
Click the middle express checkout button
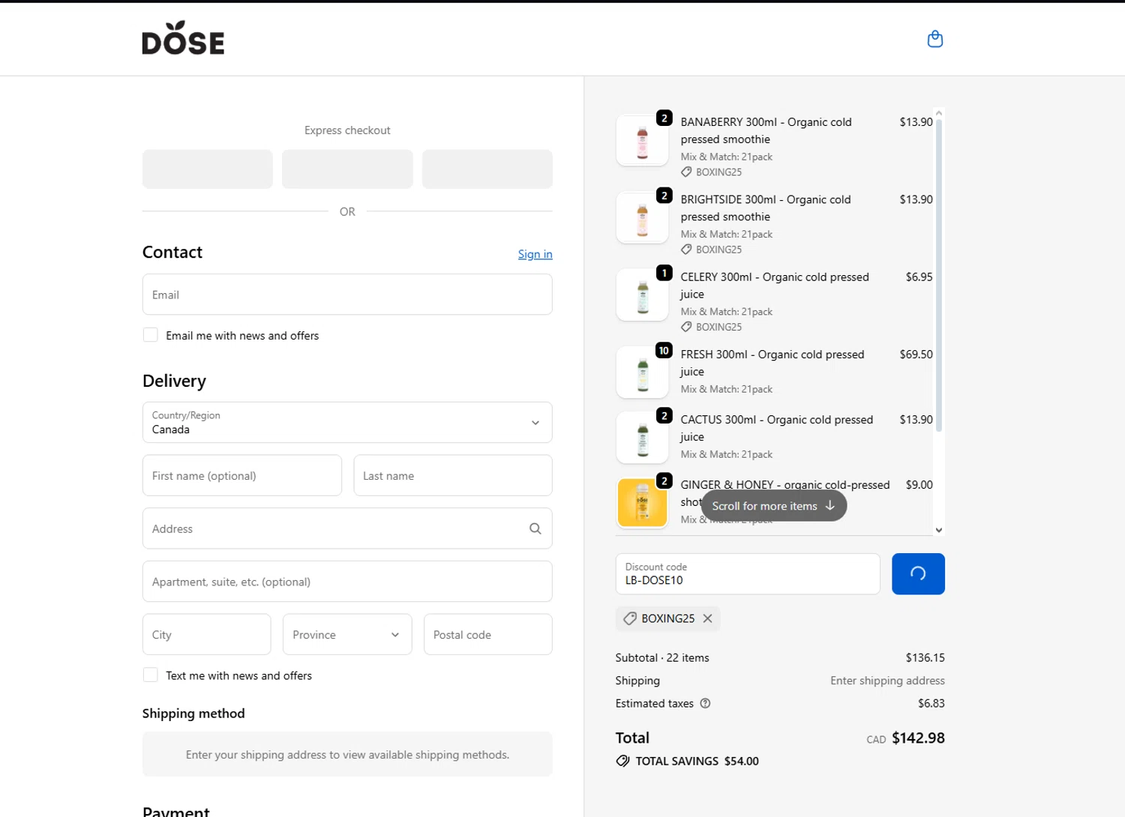pyautogui.click(x=347, y=169)
